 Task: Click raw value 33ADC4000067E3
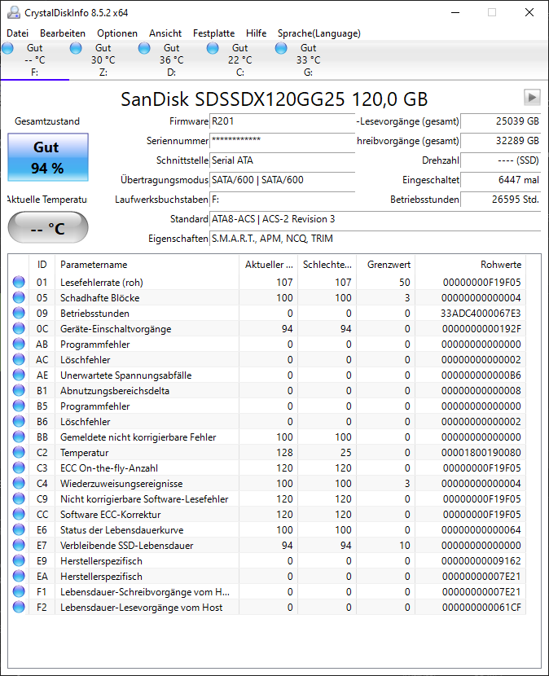(x=481, y=314)
